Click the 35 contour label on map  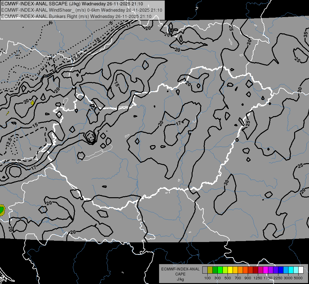(x=305, y=34)
